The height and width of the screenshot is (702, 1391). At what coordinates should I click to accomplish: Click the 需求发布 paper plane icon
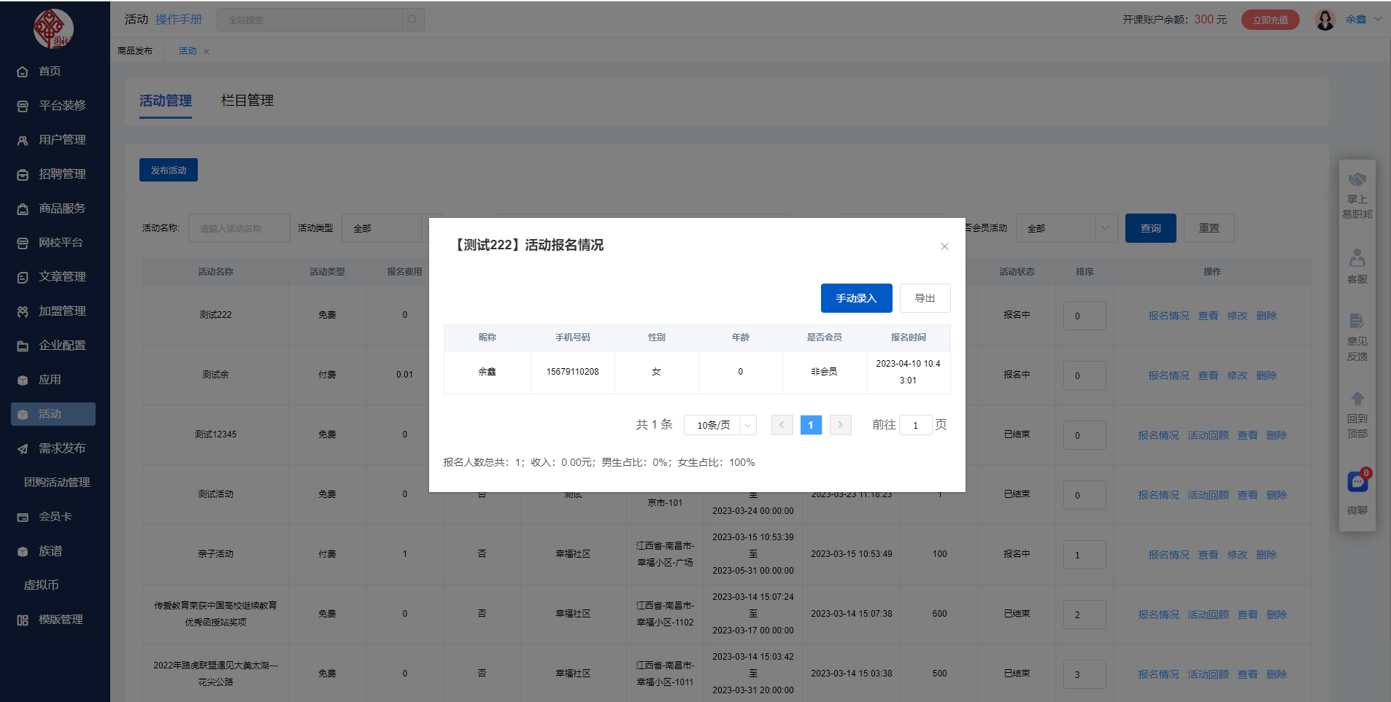[x=23, y=449]
